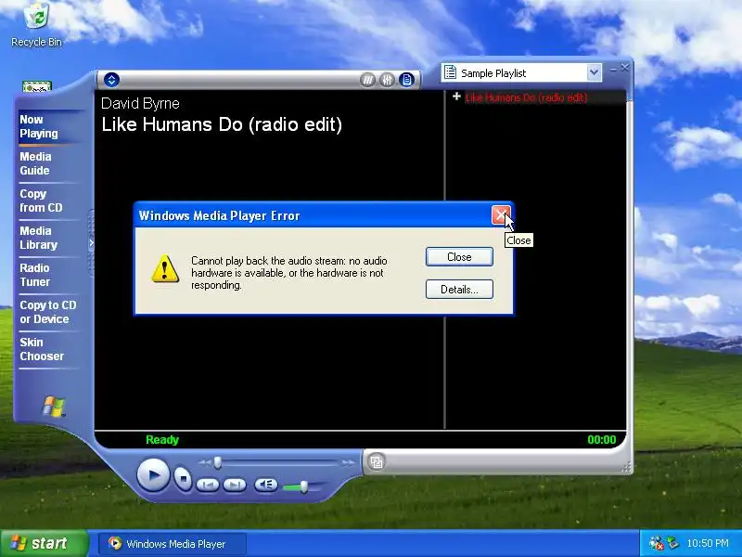742x557 pixels.
Task: Skip to the previous track
Action: coord(207,485)
